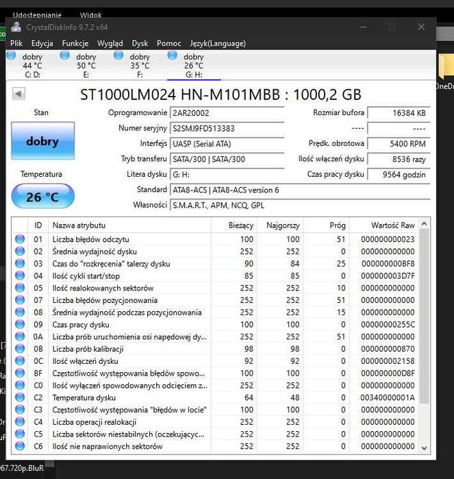The width and height of the screenshot is (454, 479).
Task: Open the Edycja menu
Action: pos(42,43)
